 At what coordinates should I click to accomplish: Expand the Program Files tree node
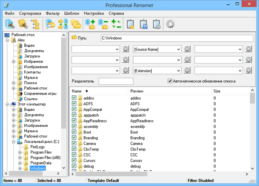click(x=19, y=152)
